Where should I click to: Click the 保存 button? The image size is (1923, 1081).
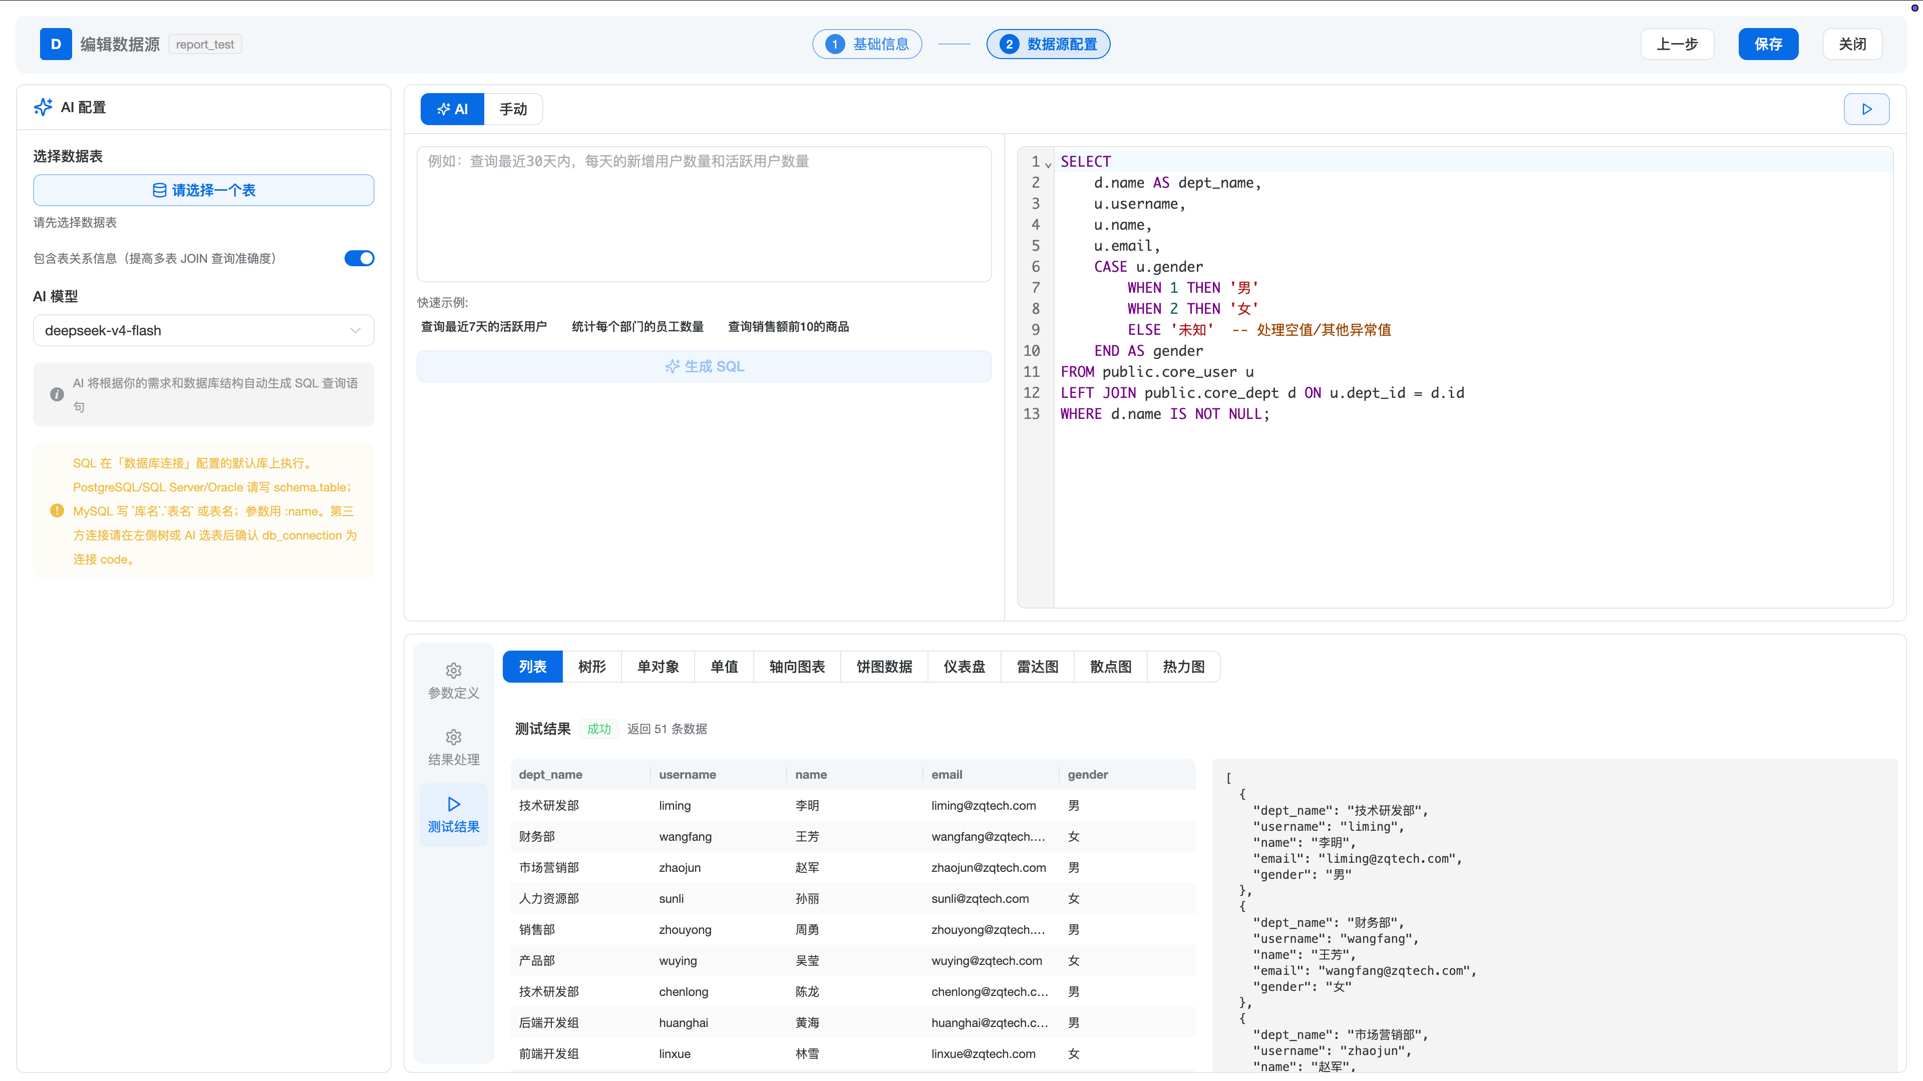[x=1768, y=44]
